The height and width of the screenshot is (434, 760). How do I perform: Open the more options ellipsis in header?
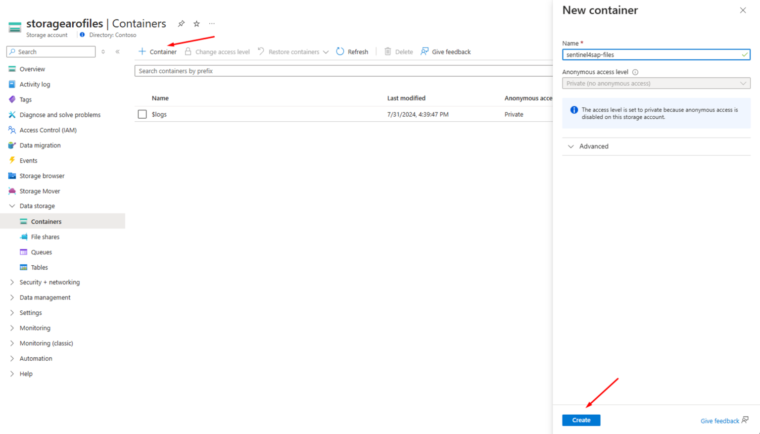click(x=212, y=24)
